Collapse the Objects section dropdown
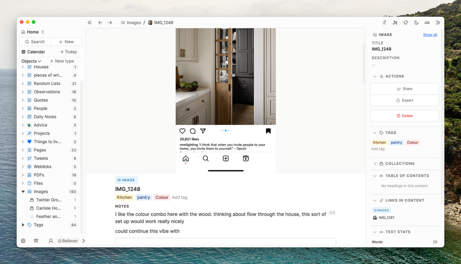The image size is (461, 264). [x=31, y=61]
